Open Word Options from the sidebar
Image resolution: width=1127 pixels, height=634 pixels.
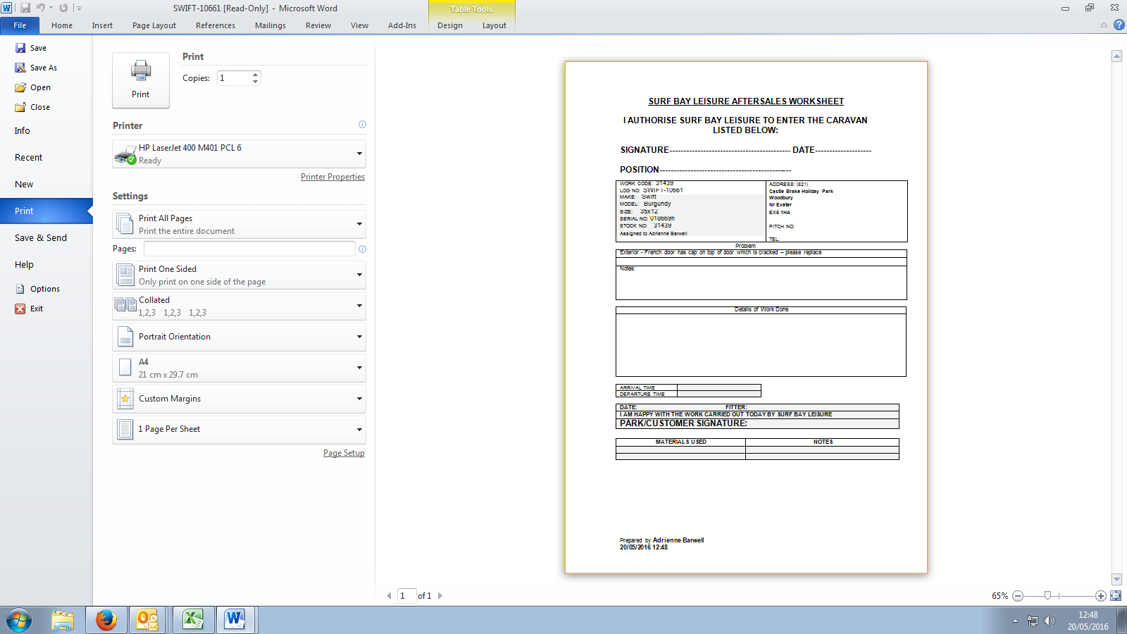pyautogui.click(x=44, y=289)
